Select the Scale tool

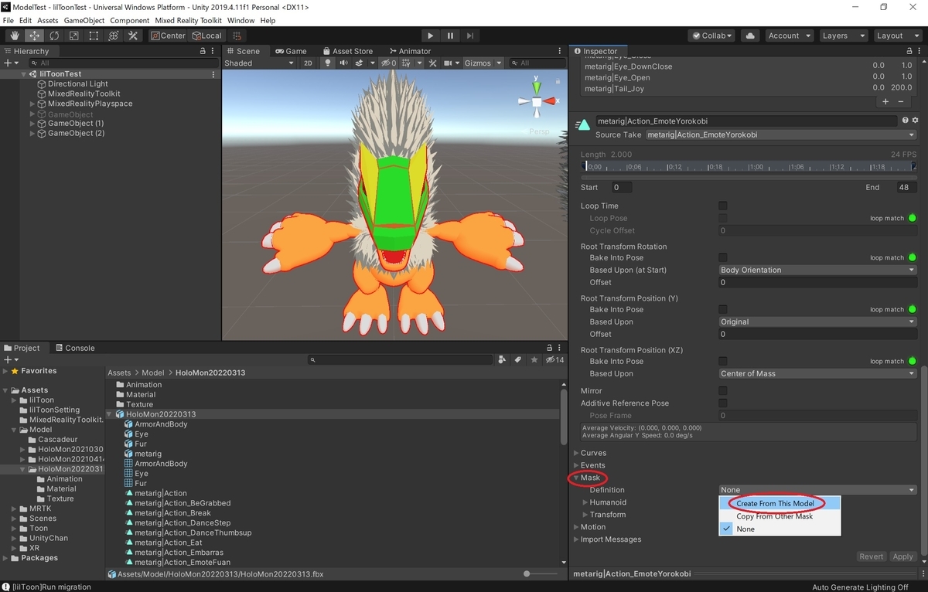[74, 36]
